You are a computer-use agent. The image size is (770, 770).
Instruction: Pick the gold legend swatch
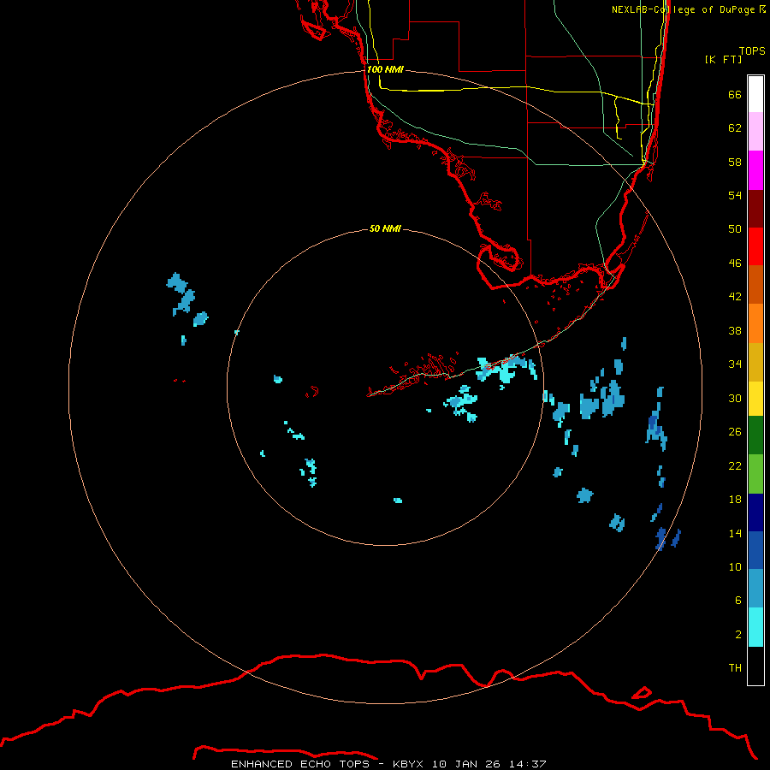[755, 363]
